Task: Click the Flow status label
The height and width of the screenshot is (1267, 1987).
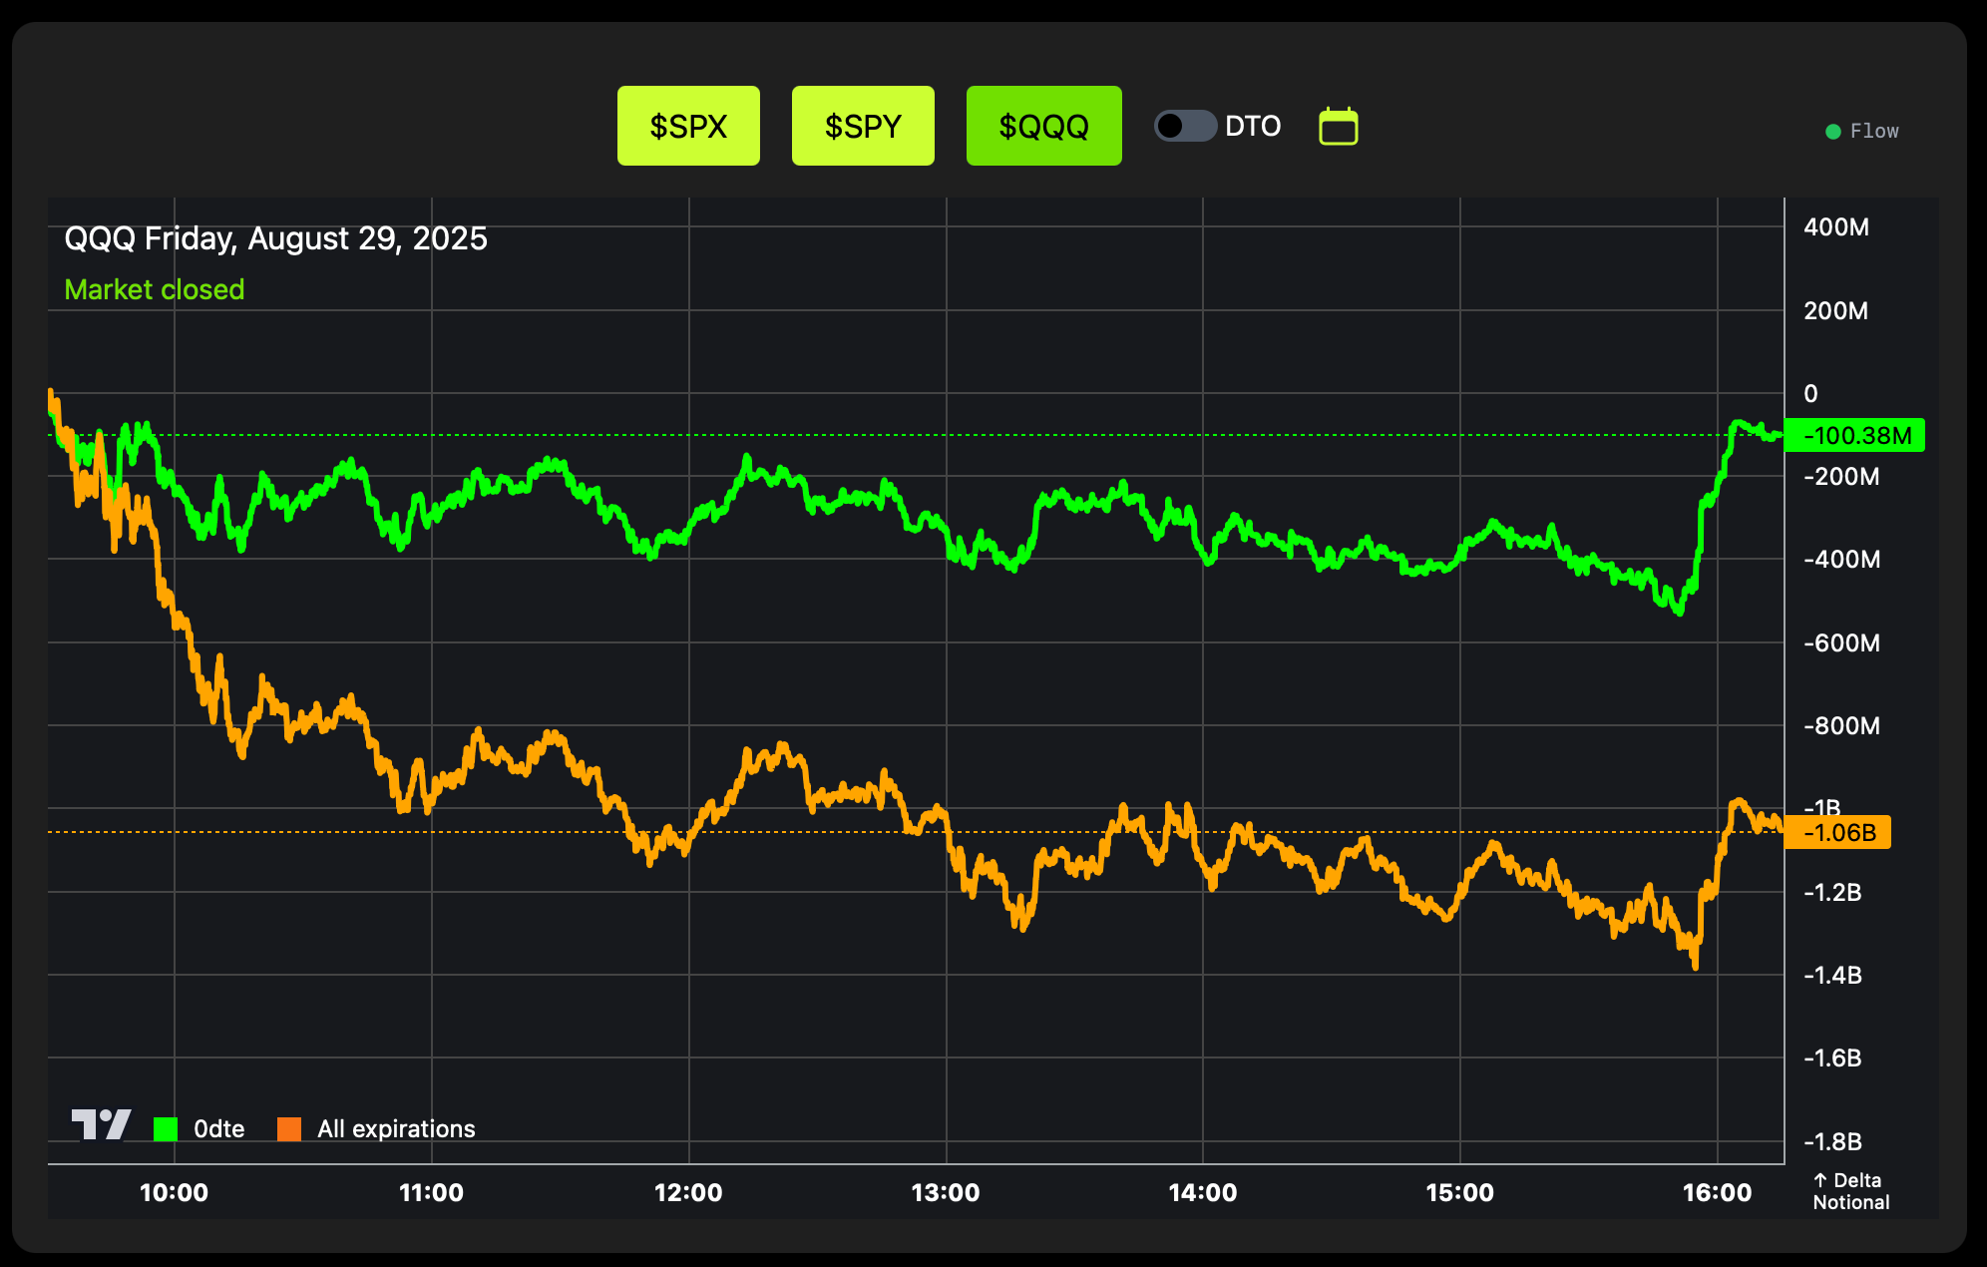Action: (1874, 131)
